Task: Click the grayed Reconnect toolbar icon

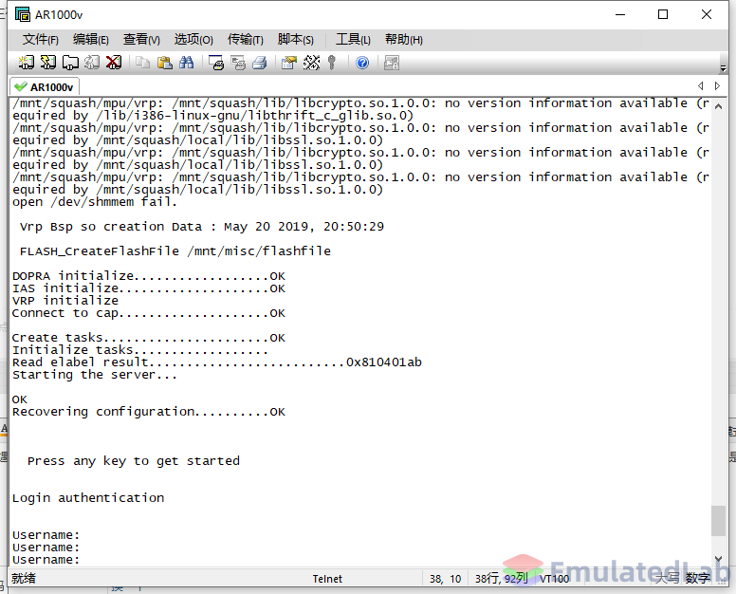Action: [x=92, y=63]
